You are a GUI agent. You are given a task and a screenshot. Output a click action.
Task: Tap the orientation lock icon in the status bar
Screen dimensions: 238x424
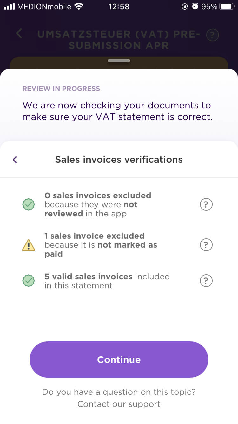(185, 6)
